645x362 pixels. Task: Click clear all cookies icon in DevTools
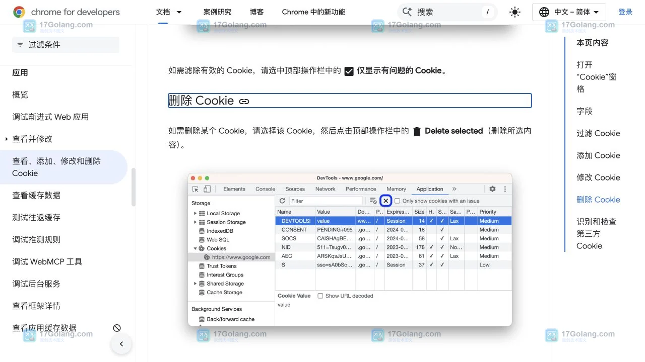point(373,201)
